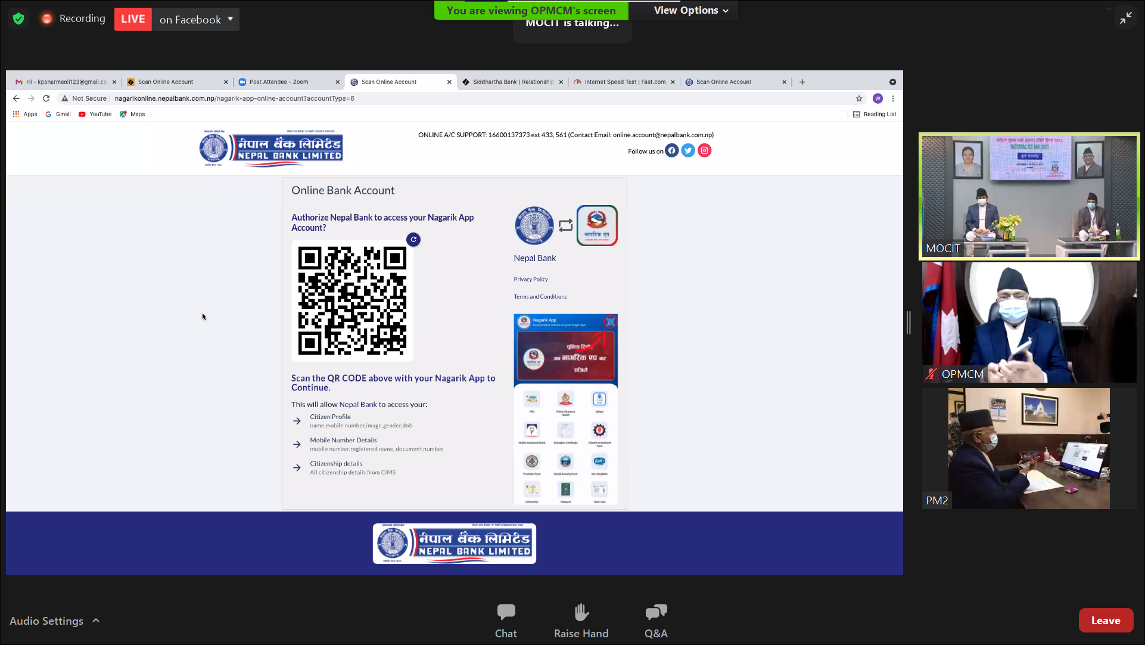Open a new browser tab with plus

coord(802,82)
